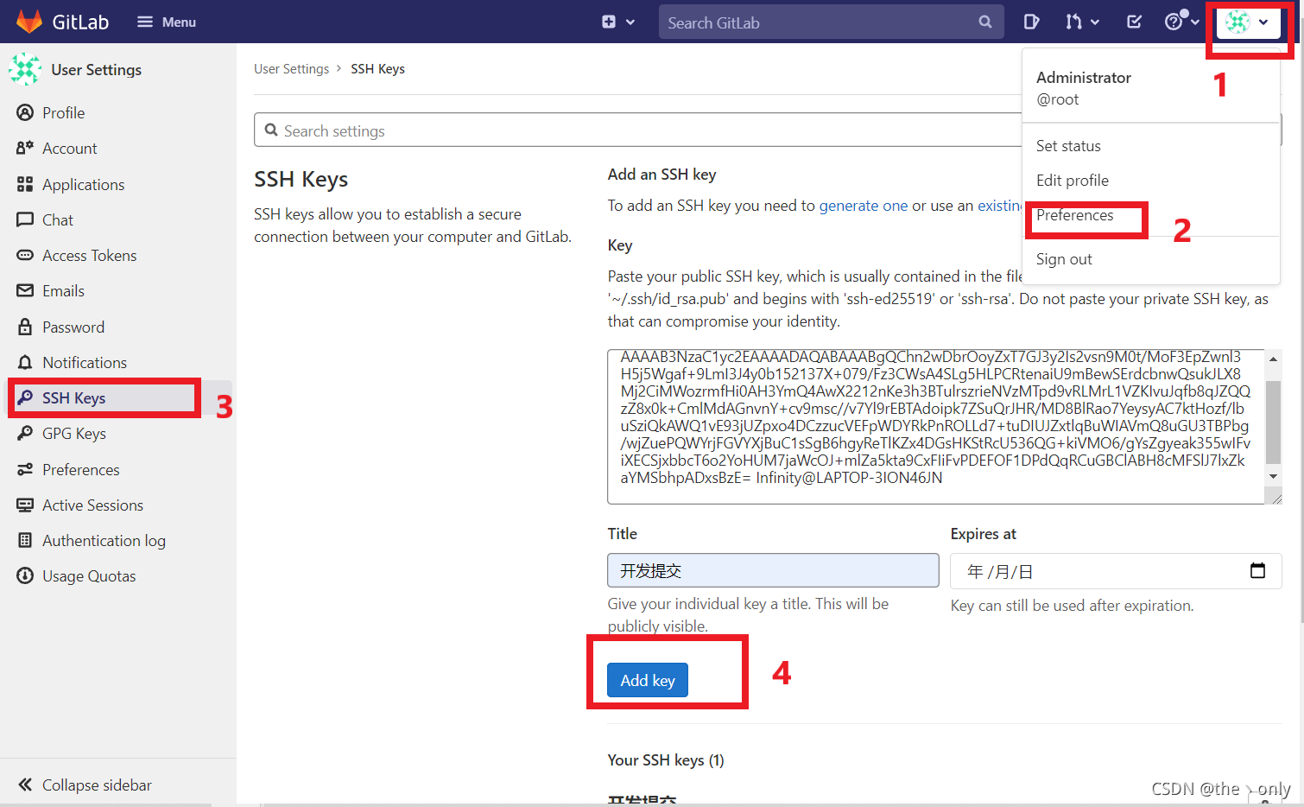Select Set status from the menu
The image size is (1304, 807).
[1068, 145]
